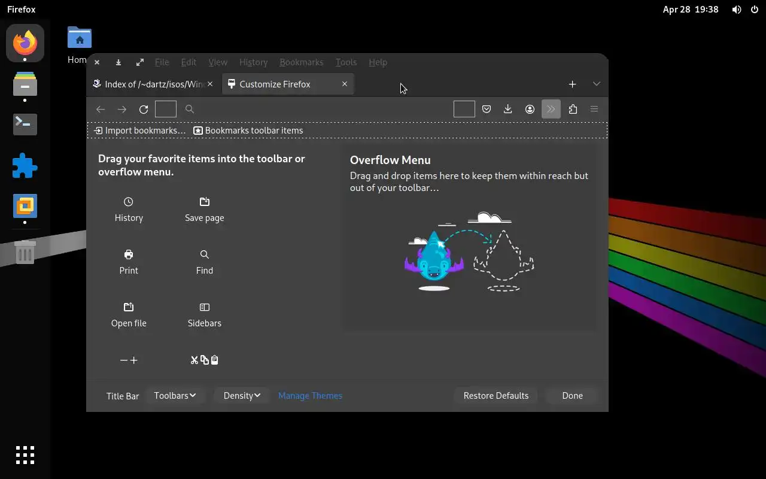Click the Overflow Menu heading text

tap(390, 160)
